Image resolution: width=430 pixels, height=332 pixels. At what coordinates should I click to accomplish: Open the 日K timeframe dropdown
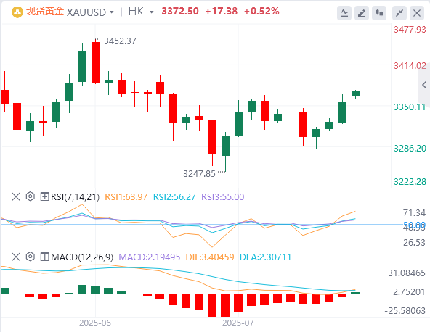(141, 12)
